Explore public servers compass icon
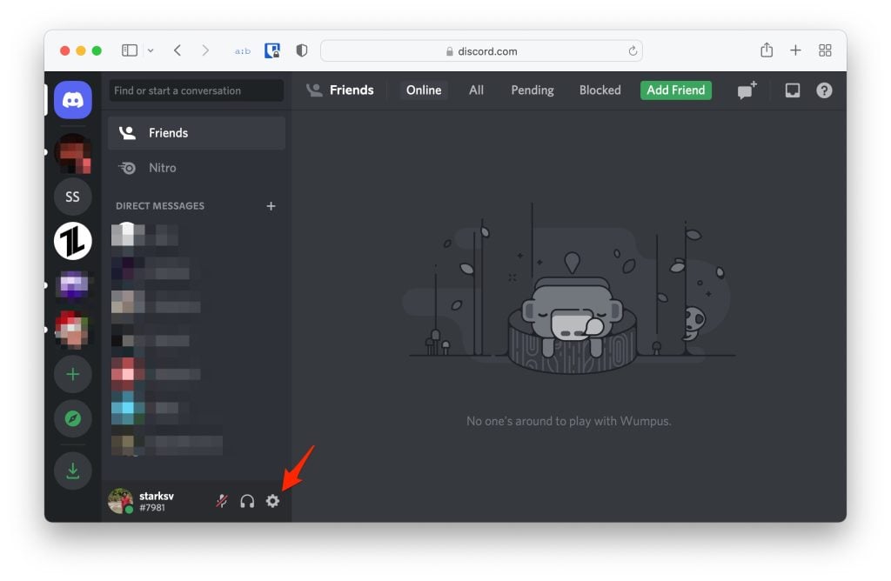 (73, 418)
